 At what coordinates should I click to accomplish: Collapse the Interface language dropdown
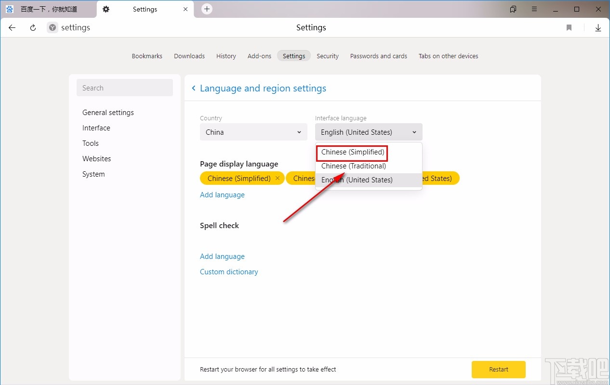(x=369, y=132)
